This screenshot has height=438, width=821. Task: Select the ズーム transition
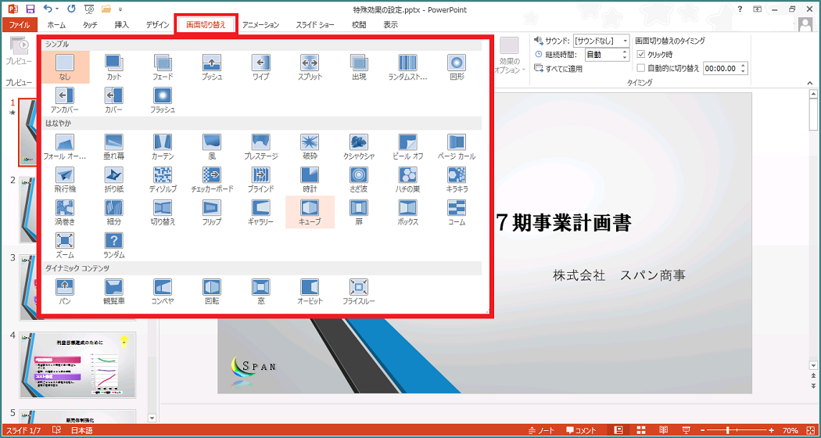[x=66, y=245]
